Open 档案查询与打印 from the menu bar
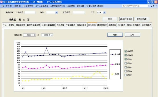Screen dimensions: 158x97 (x=57, y=6)
